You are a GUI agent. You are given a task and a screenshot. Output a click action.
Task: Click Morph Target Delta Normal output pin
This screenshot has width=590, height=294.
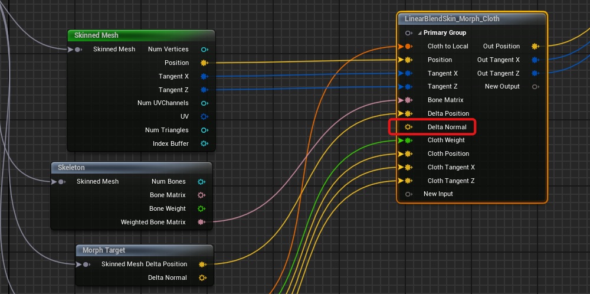click(x=202, y=277)
